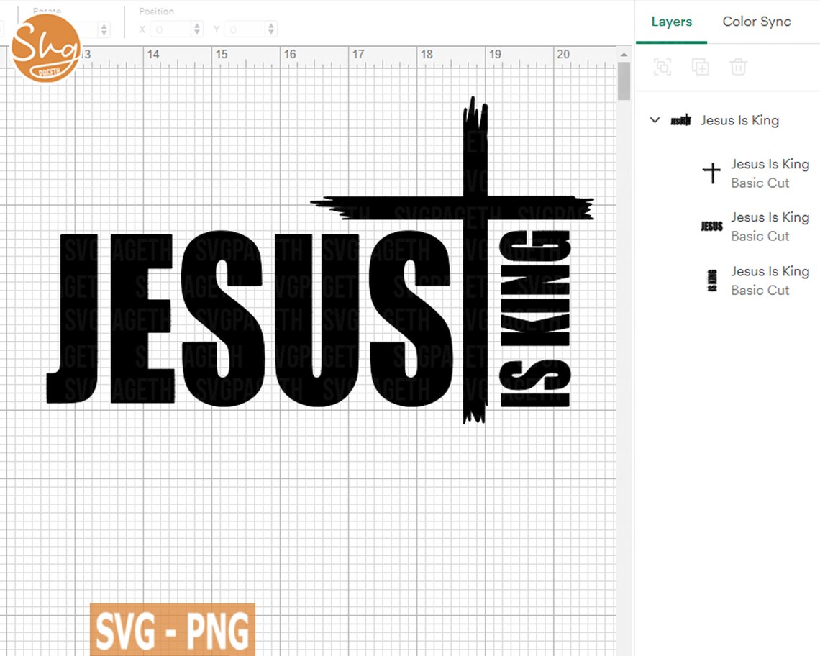The height and width of the screenshot is (656, 820).
Task: Collapse the Jesus Is King layer group
Action: [654, 120]
